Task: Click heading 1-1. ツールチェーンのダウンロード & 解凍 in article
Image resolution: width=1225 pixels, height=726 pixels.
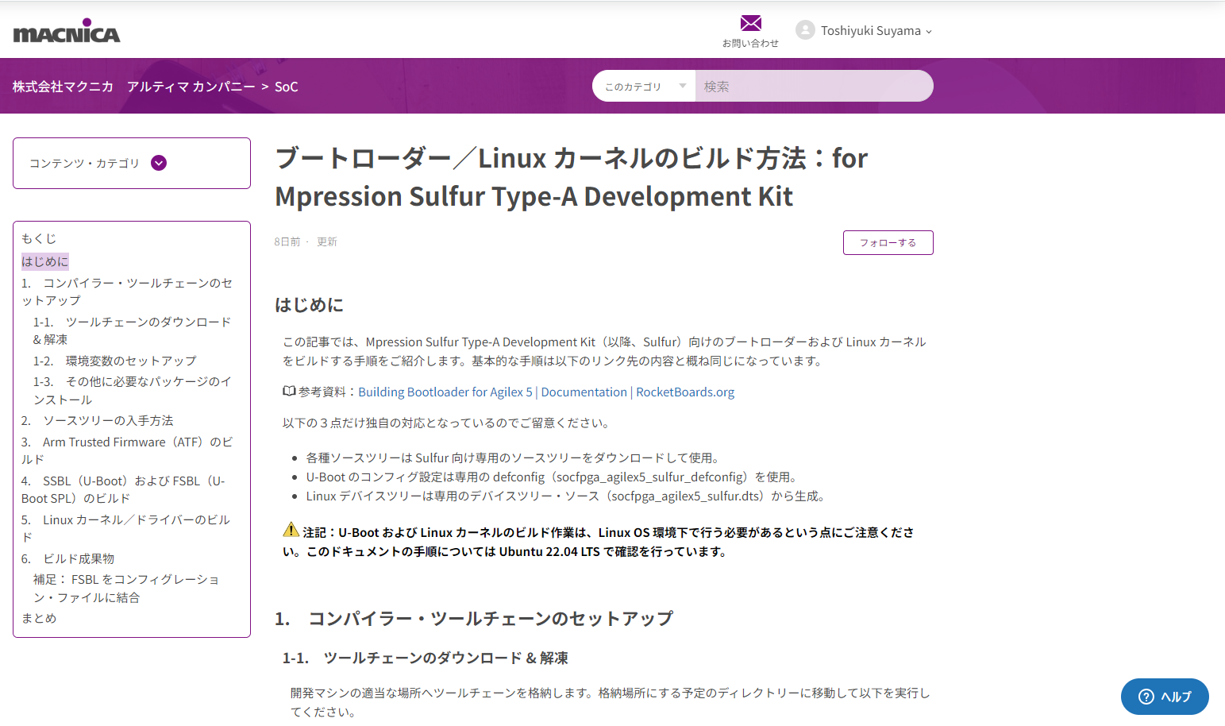Action: point(426,658)
